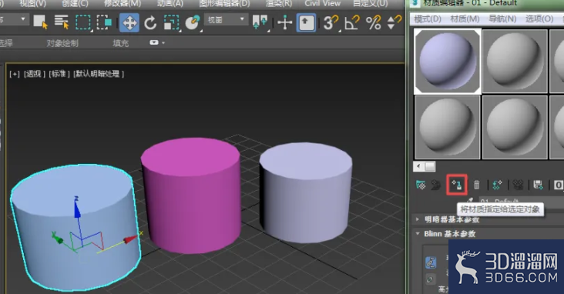This screenshot has width=564, height=294.
Task: Click the Reset Map/Material trash icon
Action: tap(477, 185)
